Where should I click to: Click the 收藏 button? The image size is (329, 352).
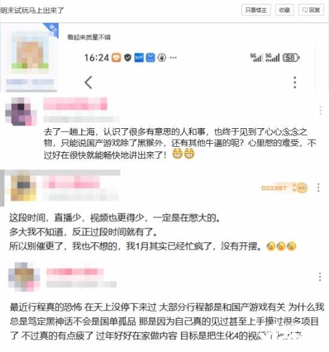(x=285, y=10)
